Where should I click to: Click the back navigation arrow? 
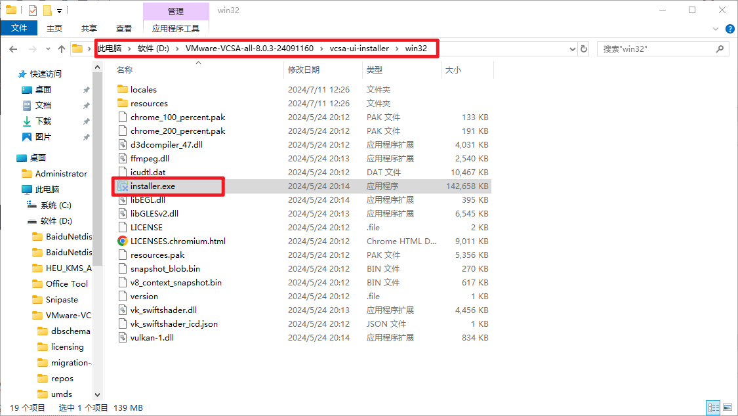pos(14,49)
